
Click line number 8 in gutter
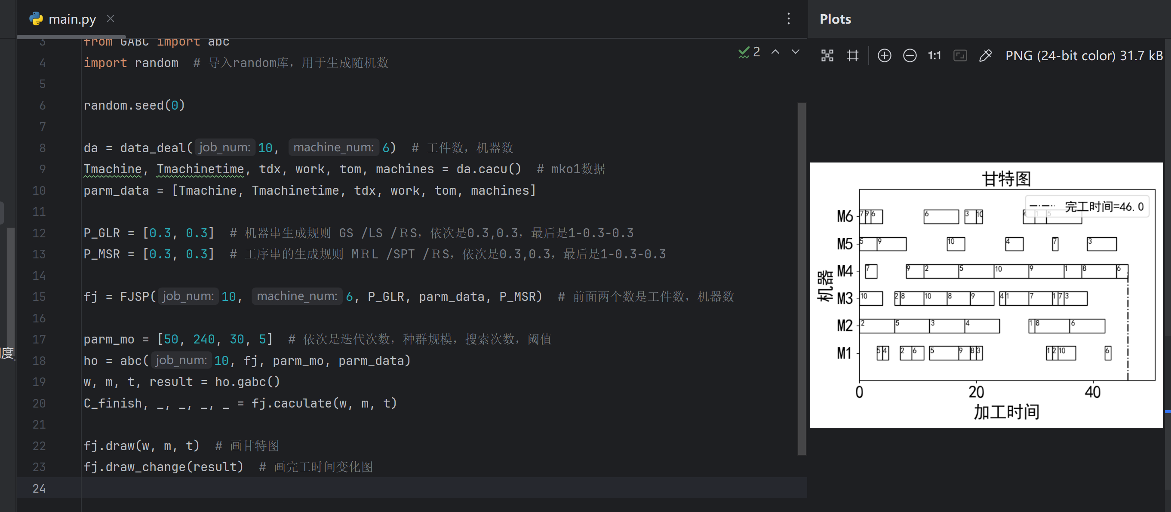coord(42,147)
